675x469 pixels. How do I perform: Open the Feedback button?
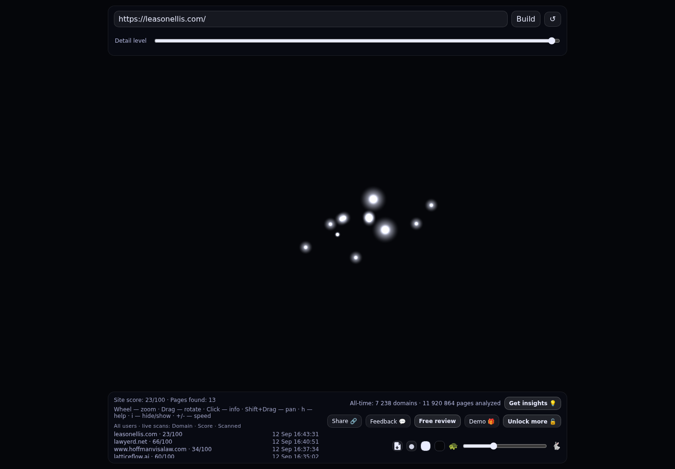coord(388,421)
